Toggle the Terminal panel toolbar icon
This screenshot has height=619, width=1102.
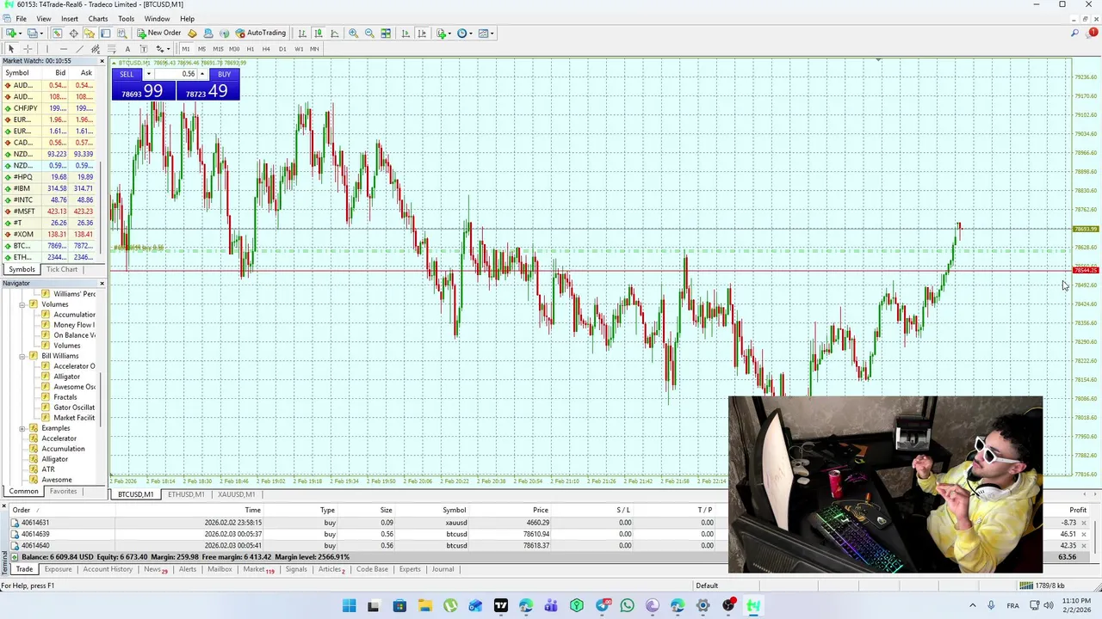pyautogui.click(x=105, y=33)
